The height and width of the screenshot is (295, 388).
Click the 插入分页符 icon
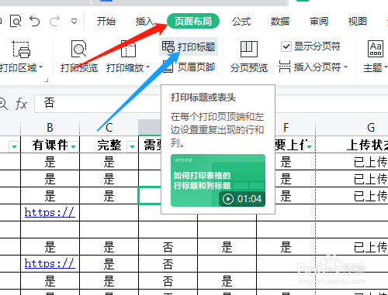285,67
